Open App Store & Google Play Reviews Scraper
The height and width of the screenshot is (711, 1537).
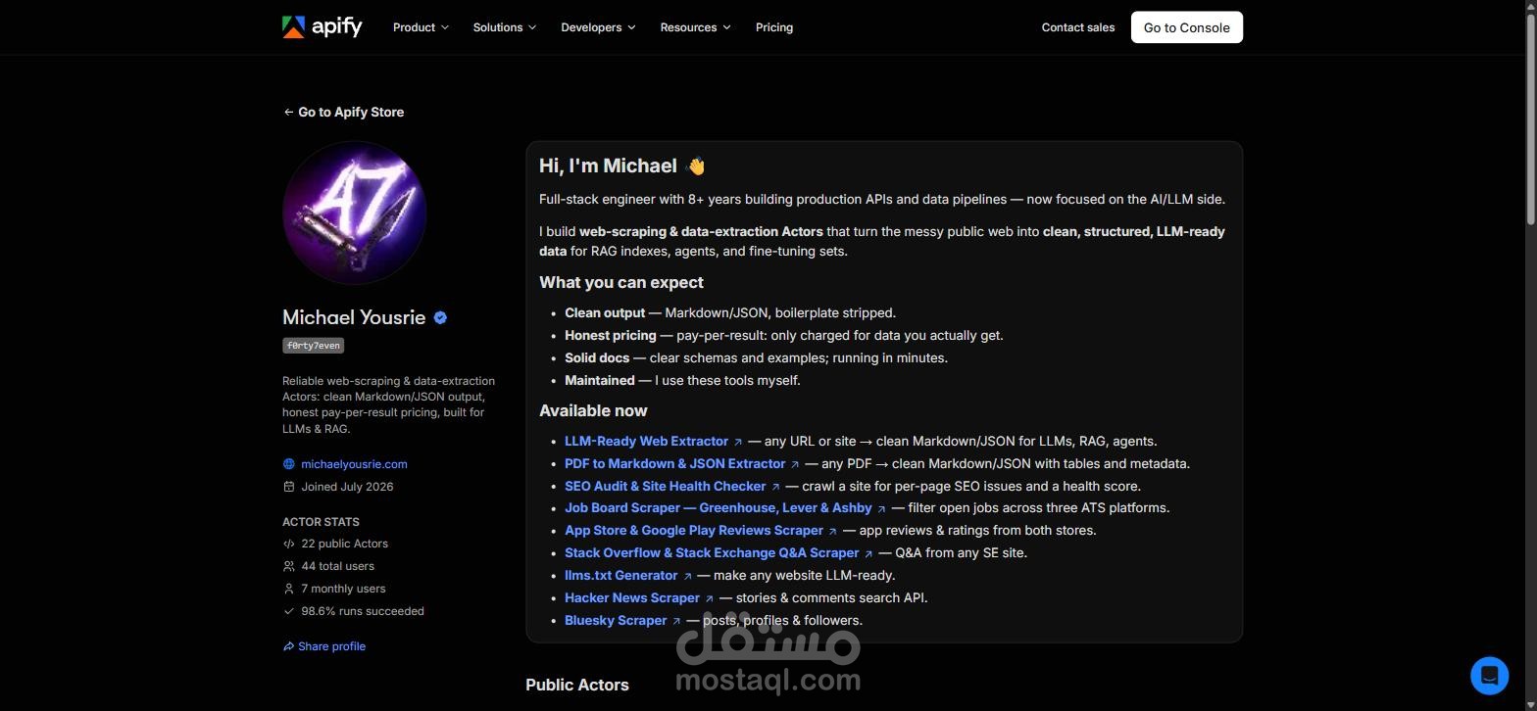701,531
